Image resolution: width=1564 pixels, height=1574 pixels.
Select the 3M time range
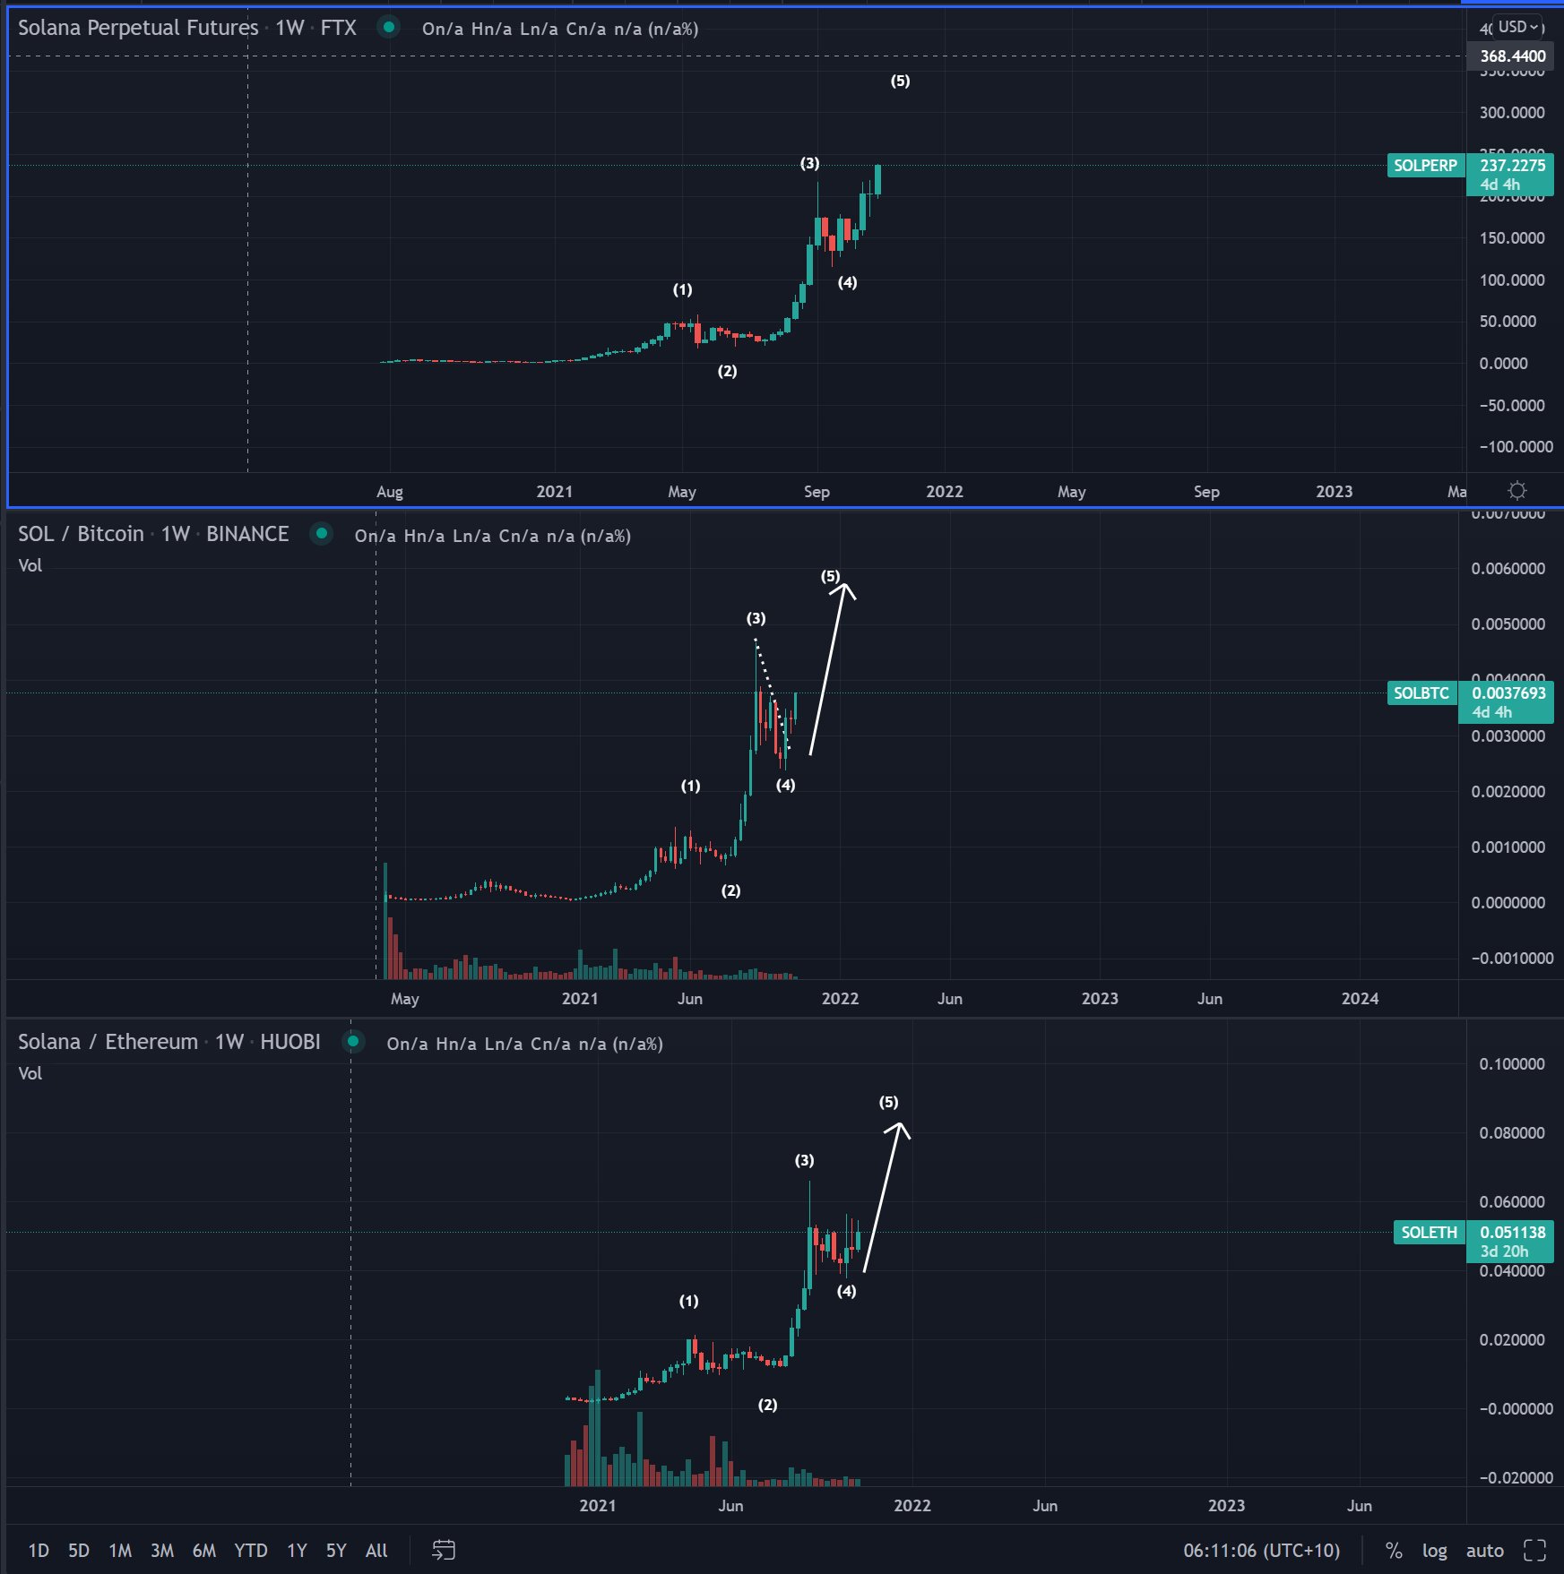[162, 1550]
